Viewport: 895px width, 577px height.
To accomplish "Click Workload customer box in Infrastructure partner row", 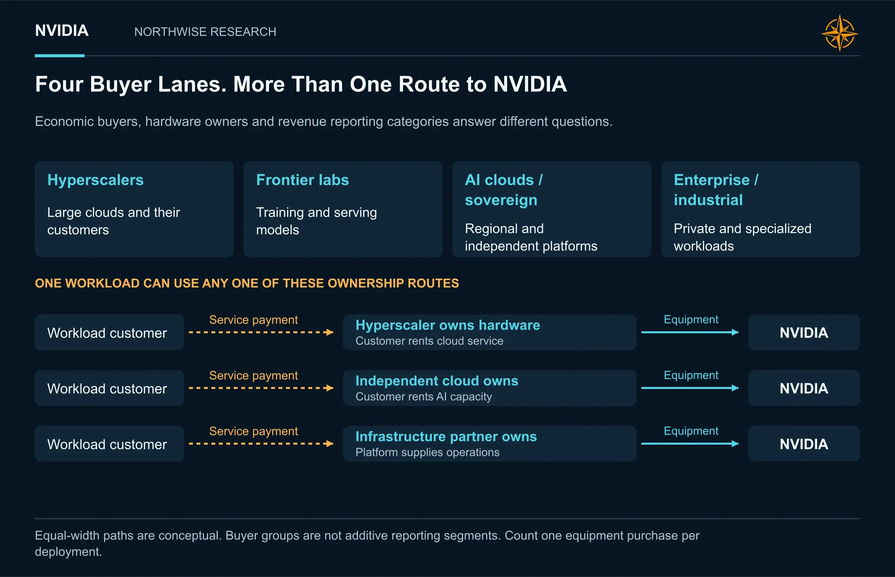I will pos(109,443).
